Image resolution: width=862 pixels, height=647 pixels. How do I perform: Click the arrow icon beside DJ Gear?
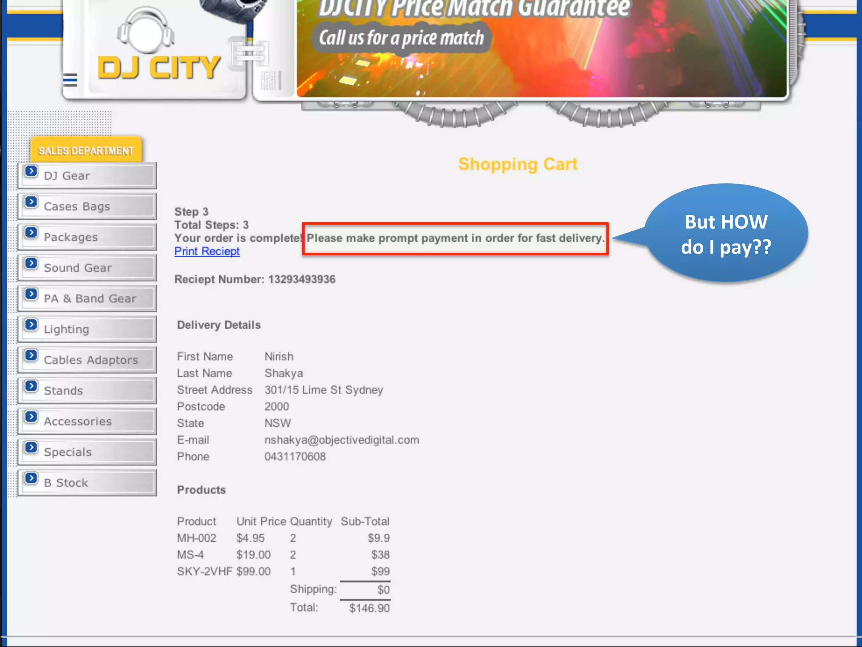pyautogui.click(x=31, y=171)
